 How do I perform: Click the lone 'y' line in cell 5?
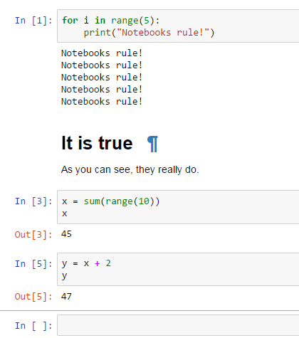pos(65,276)
